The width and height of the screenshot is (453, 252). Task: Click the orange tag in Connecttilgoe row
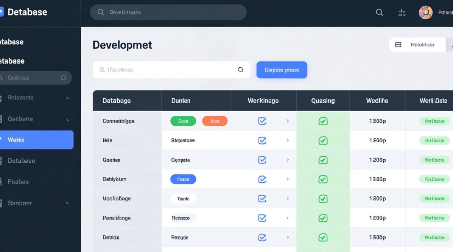click(215, 121)
